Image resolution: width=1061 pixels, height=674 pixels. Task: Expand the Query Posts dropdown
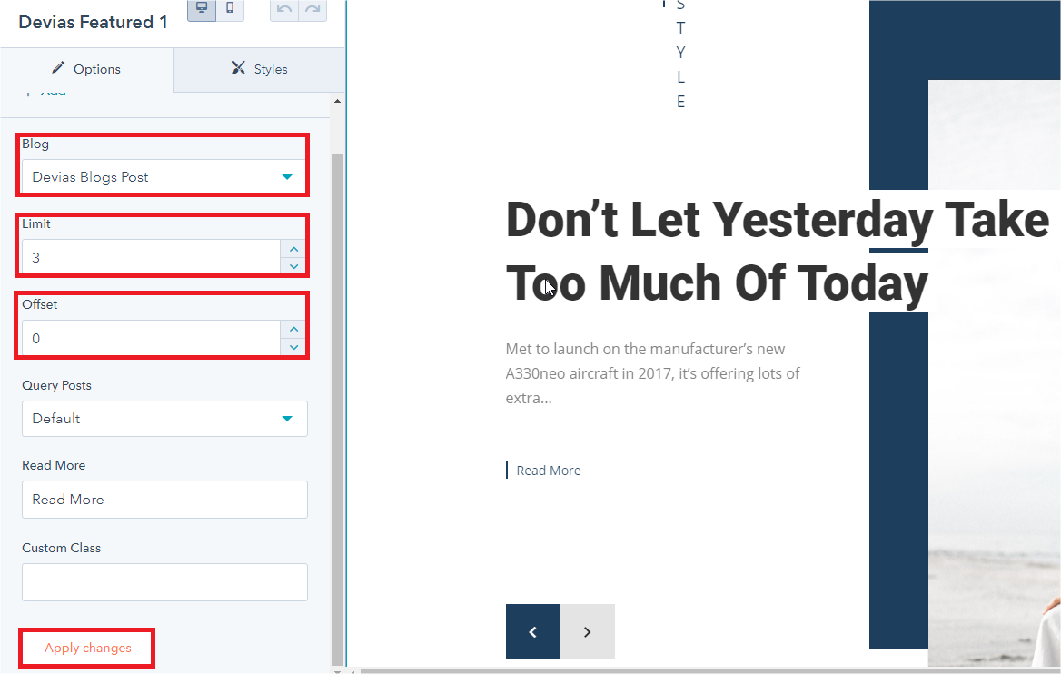tap(164, 419)
